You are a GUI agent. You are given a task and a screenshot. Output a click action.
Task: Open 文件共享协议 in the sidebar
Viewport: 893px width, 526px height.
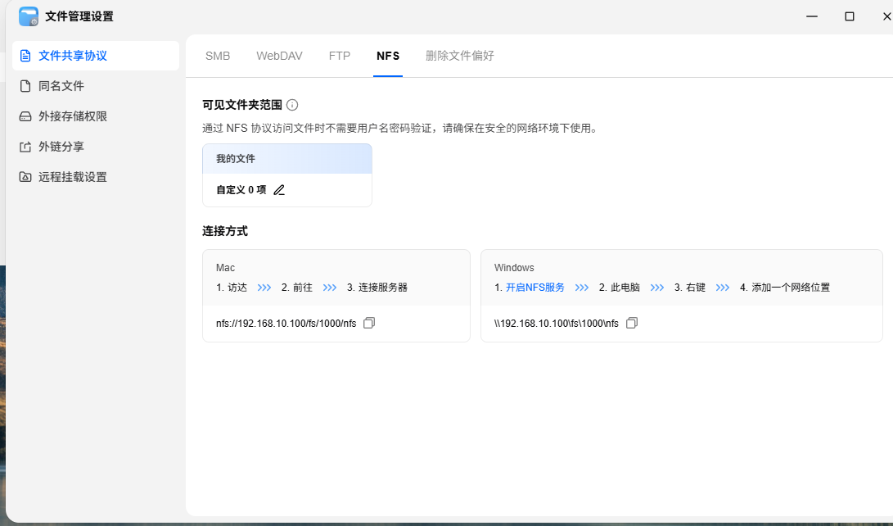point(96,56)
